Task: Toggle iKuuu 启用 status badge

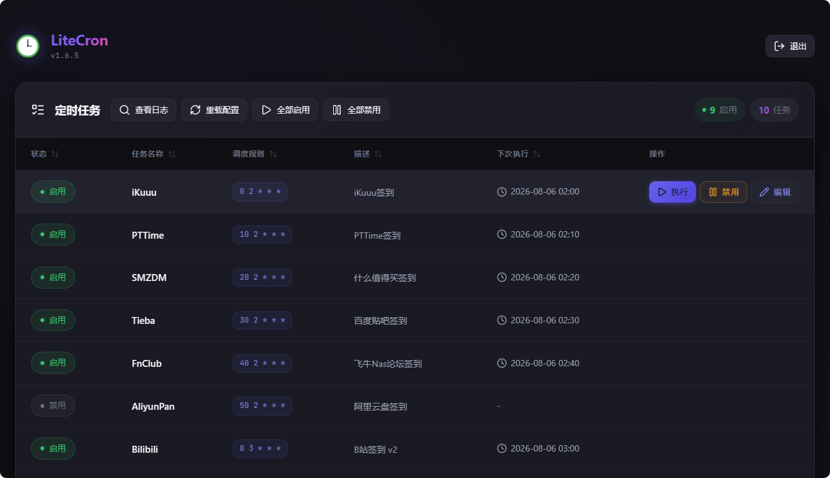Action: (x=53, y=191)
